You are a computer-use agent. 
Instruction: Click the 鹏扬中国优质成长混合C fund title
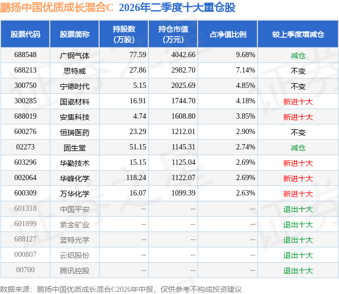(57, 7)
